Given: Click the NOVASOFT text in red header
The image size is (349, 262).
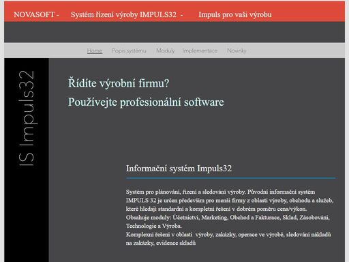Looking at the screenshot, I should (34, 14).
